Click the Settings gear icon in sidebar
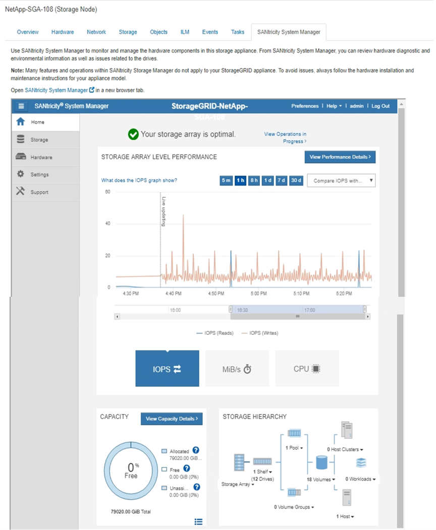The width and height of the screenshot is (436, 530). 21,174
